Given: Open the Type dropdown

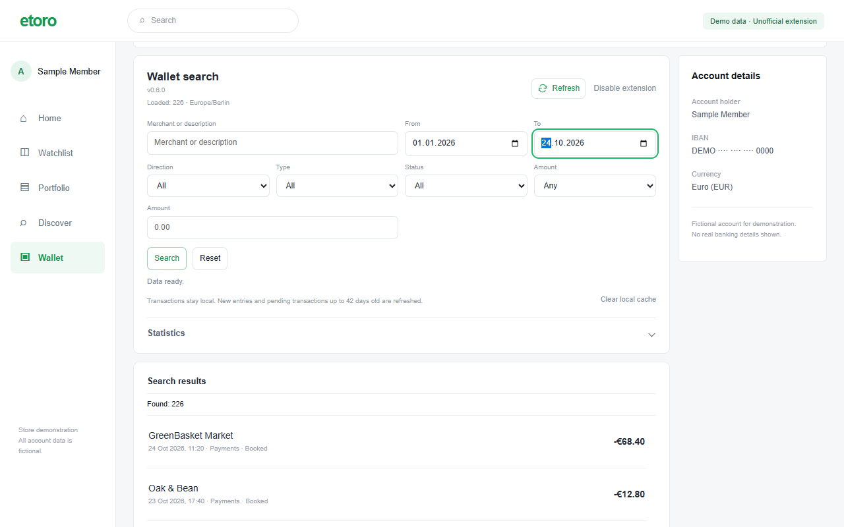Looking at the screenshot, I should coord(337,186).
